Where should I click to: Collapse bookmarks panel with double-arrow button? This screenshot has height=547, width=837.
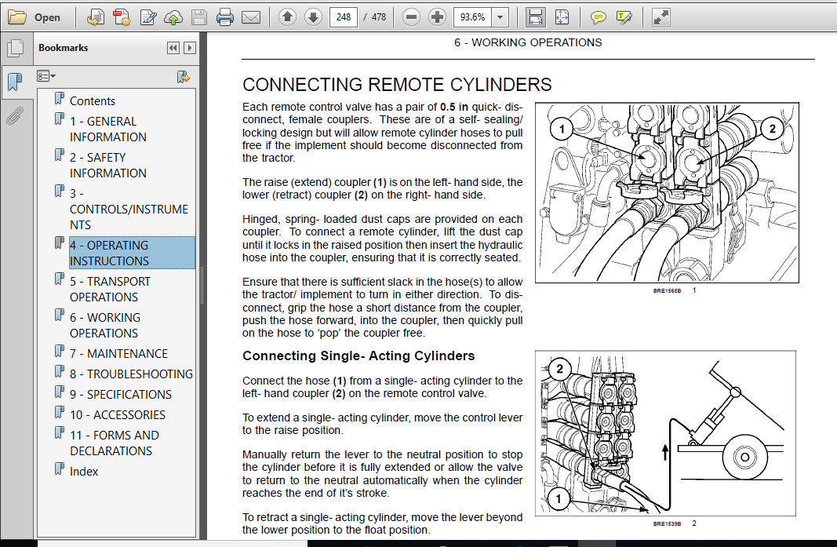[173, 48]
